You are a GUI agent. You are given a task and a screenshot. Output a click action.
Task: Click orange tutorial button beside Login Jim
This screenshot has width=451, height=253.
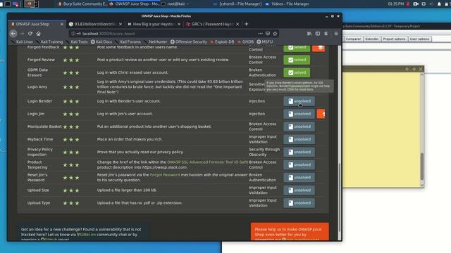click(x=321, y=114)
